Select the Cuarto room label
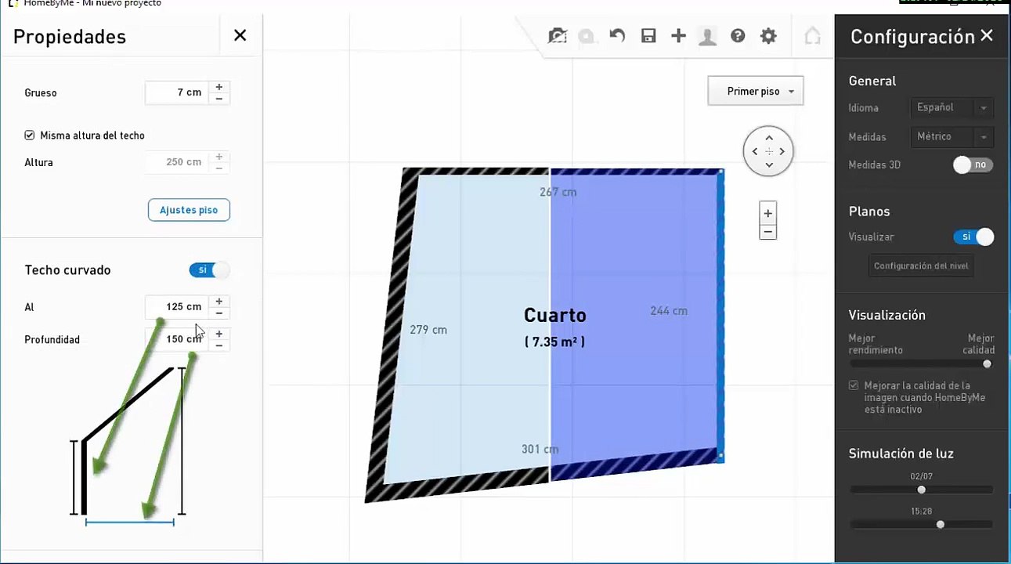The image size is (1011, 564). (x=554, y=315)
